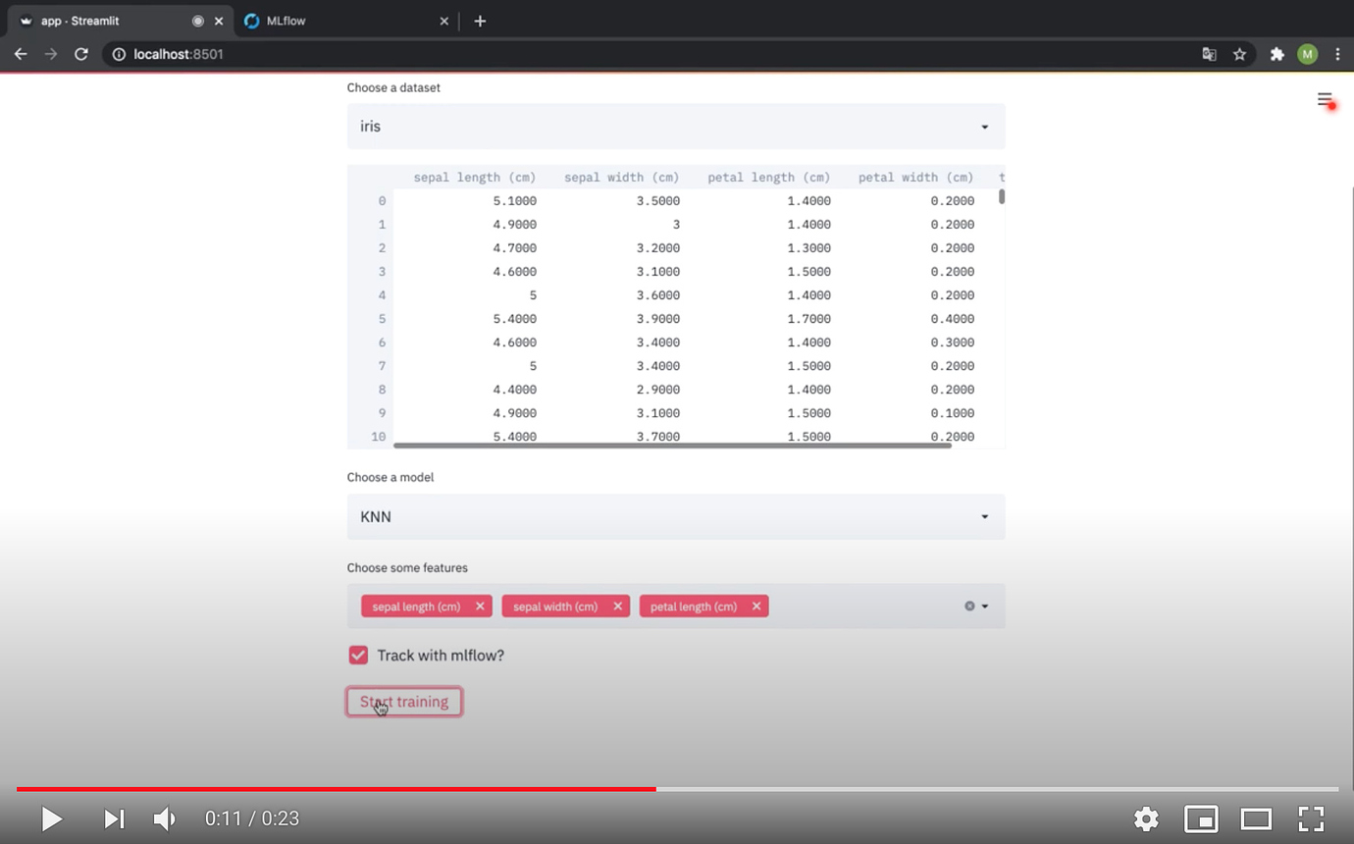Screen dimensions: 1354x844
Task: Mute the video with the speaker icon
Action: (x=164, y=818)
